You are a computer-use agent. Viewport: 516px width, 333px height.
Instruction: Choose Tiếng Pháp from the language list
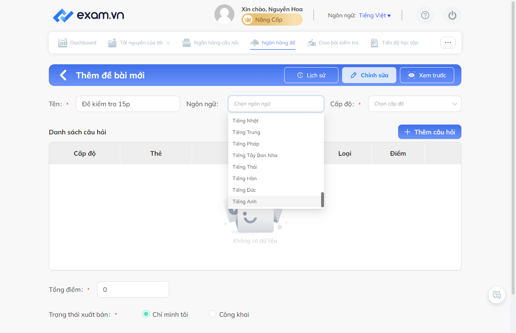tap(276, 144)
